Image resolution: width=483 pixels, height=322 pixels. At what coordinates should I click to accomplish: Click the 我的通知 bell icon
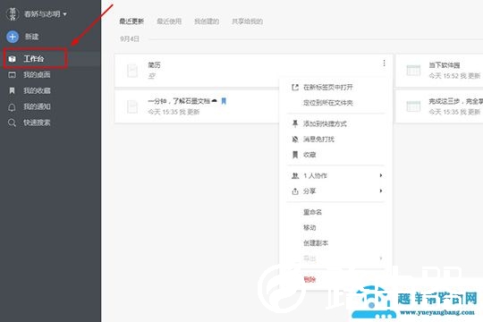(x=12, y=107)
